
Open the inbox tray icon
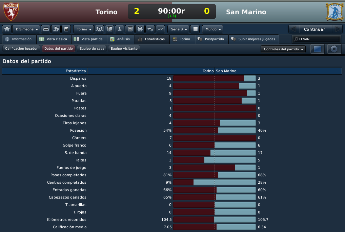pos(46,29)
